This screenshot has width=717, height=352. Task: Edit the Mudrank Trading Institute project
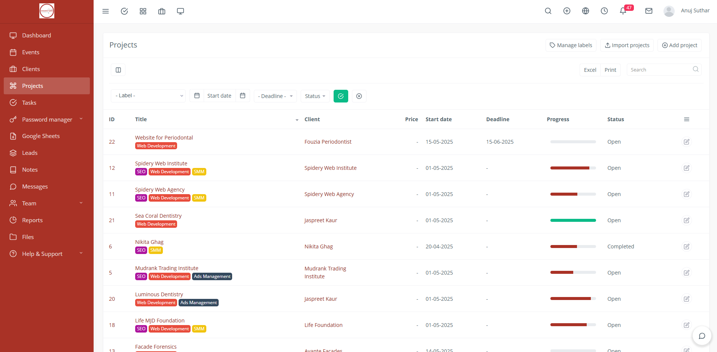pyautogui.click(x=687, y=273)
